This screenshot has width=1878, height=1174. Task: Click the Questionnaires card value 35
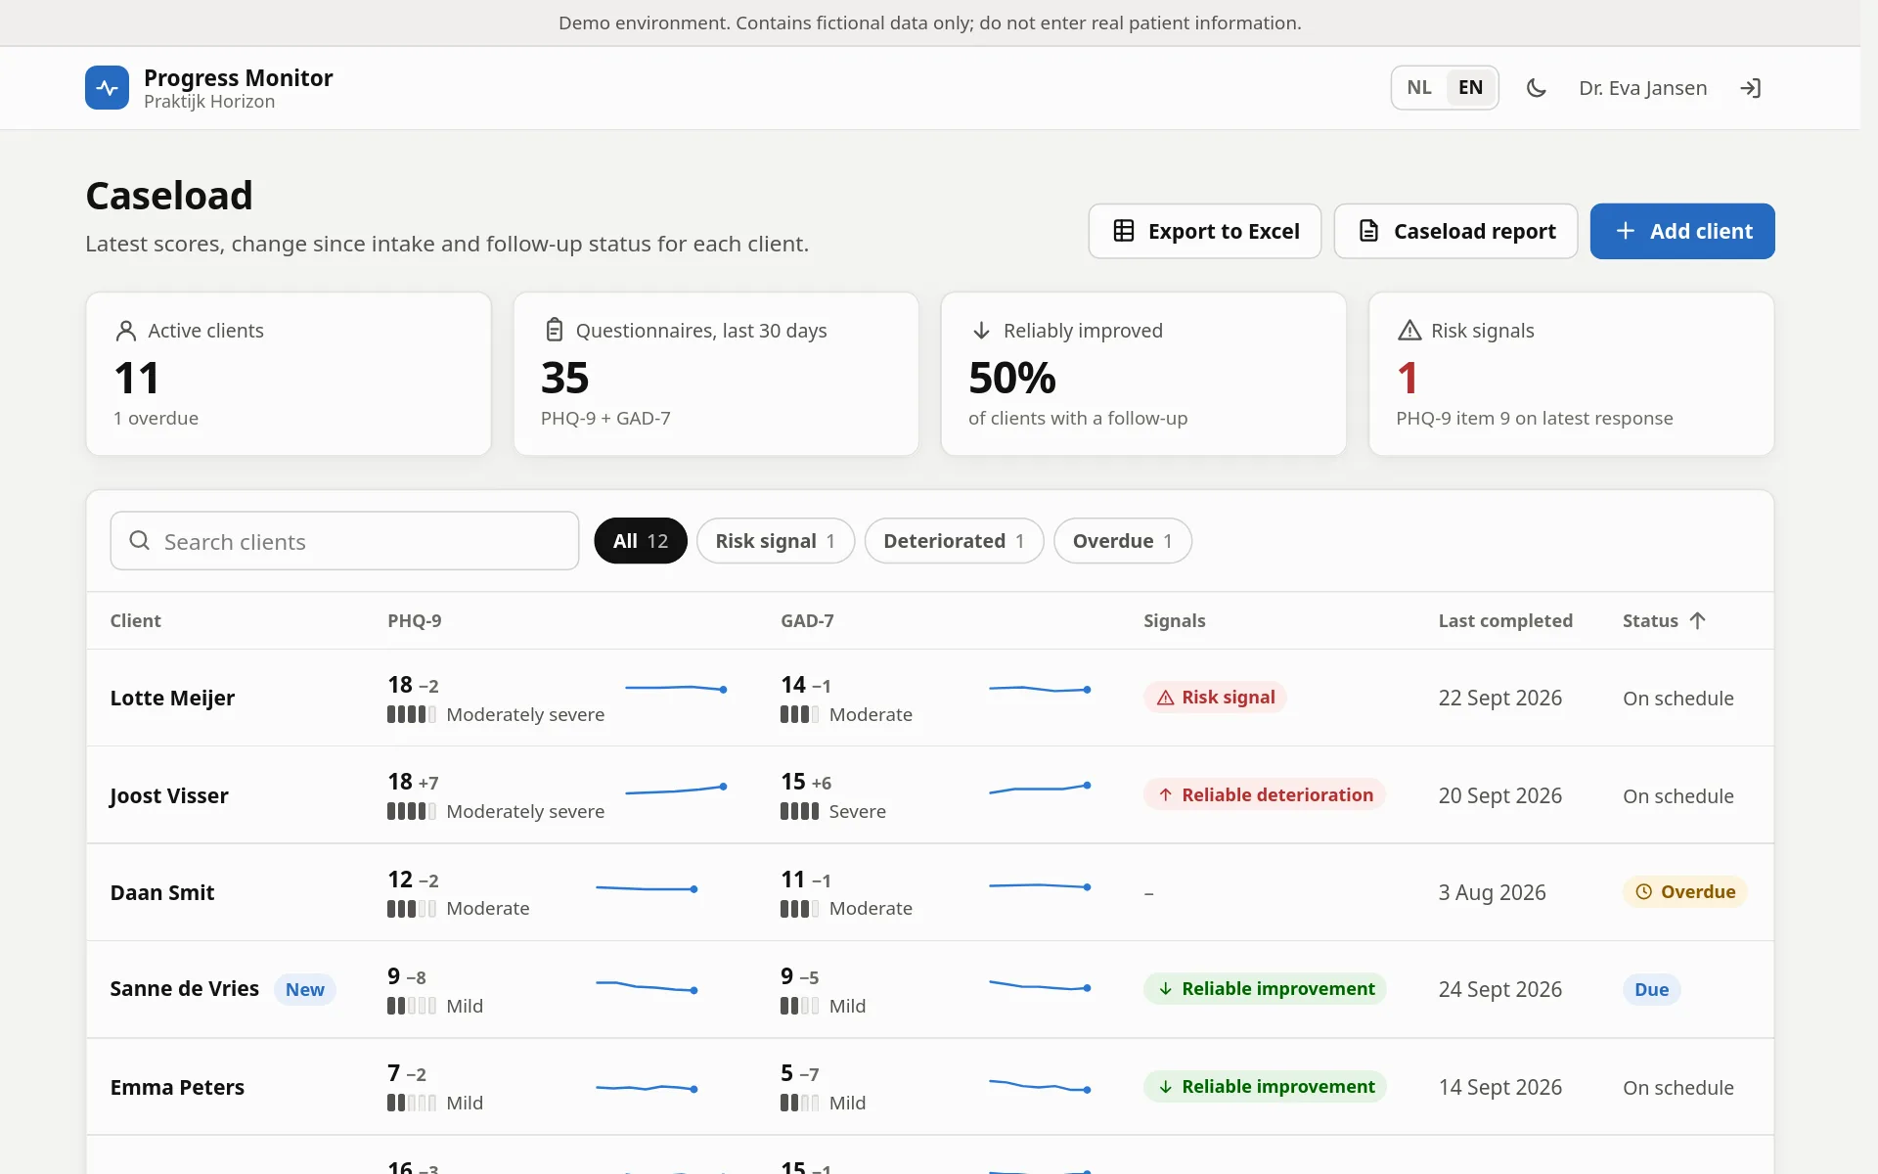[564, 378]
